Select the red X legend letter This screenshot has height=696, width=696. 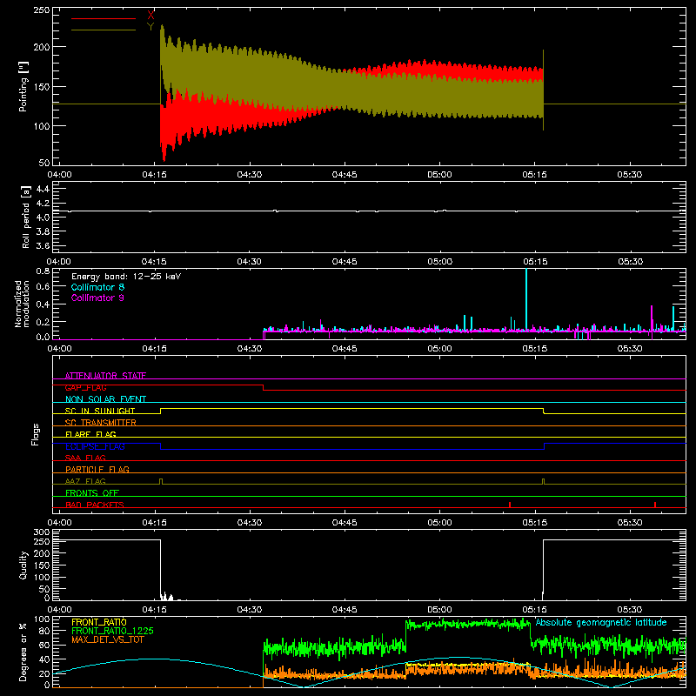pos(151,16)
